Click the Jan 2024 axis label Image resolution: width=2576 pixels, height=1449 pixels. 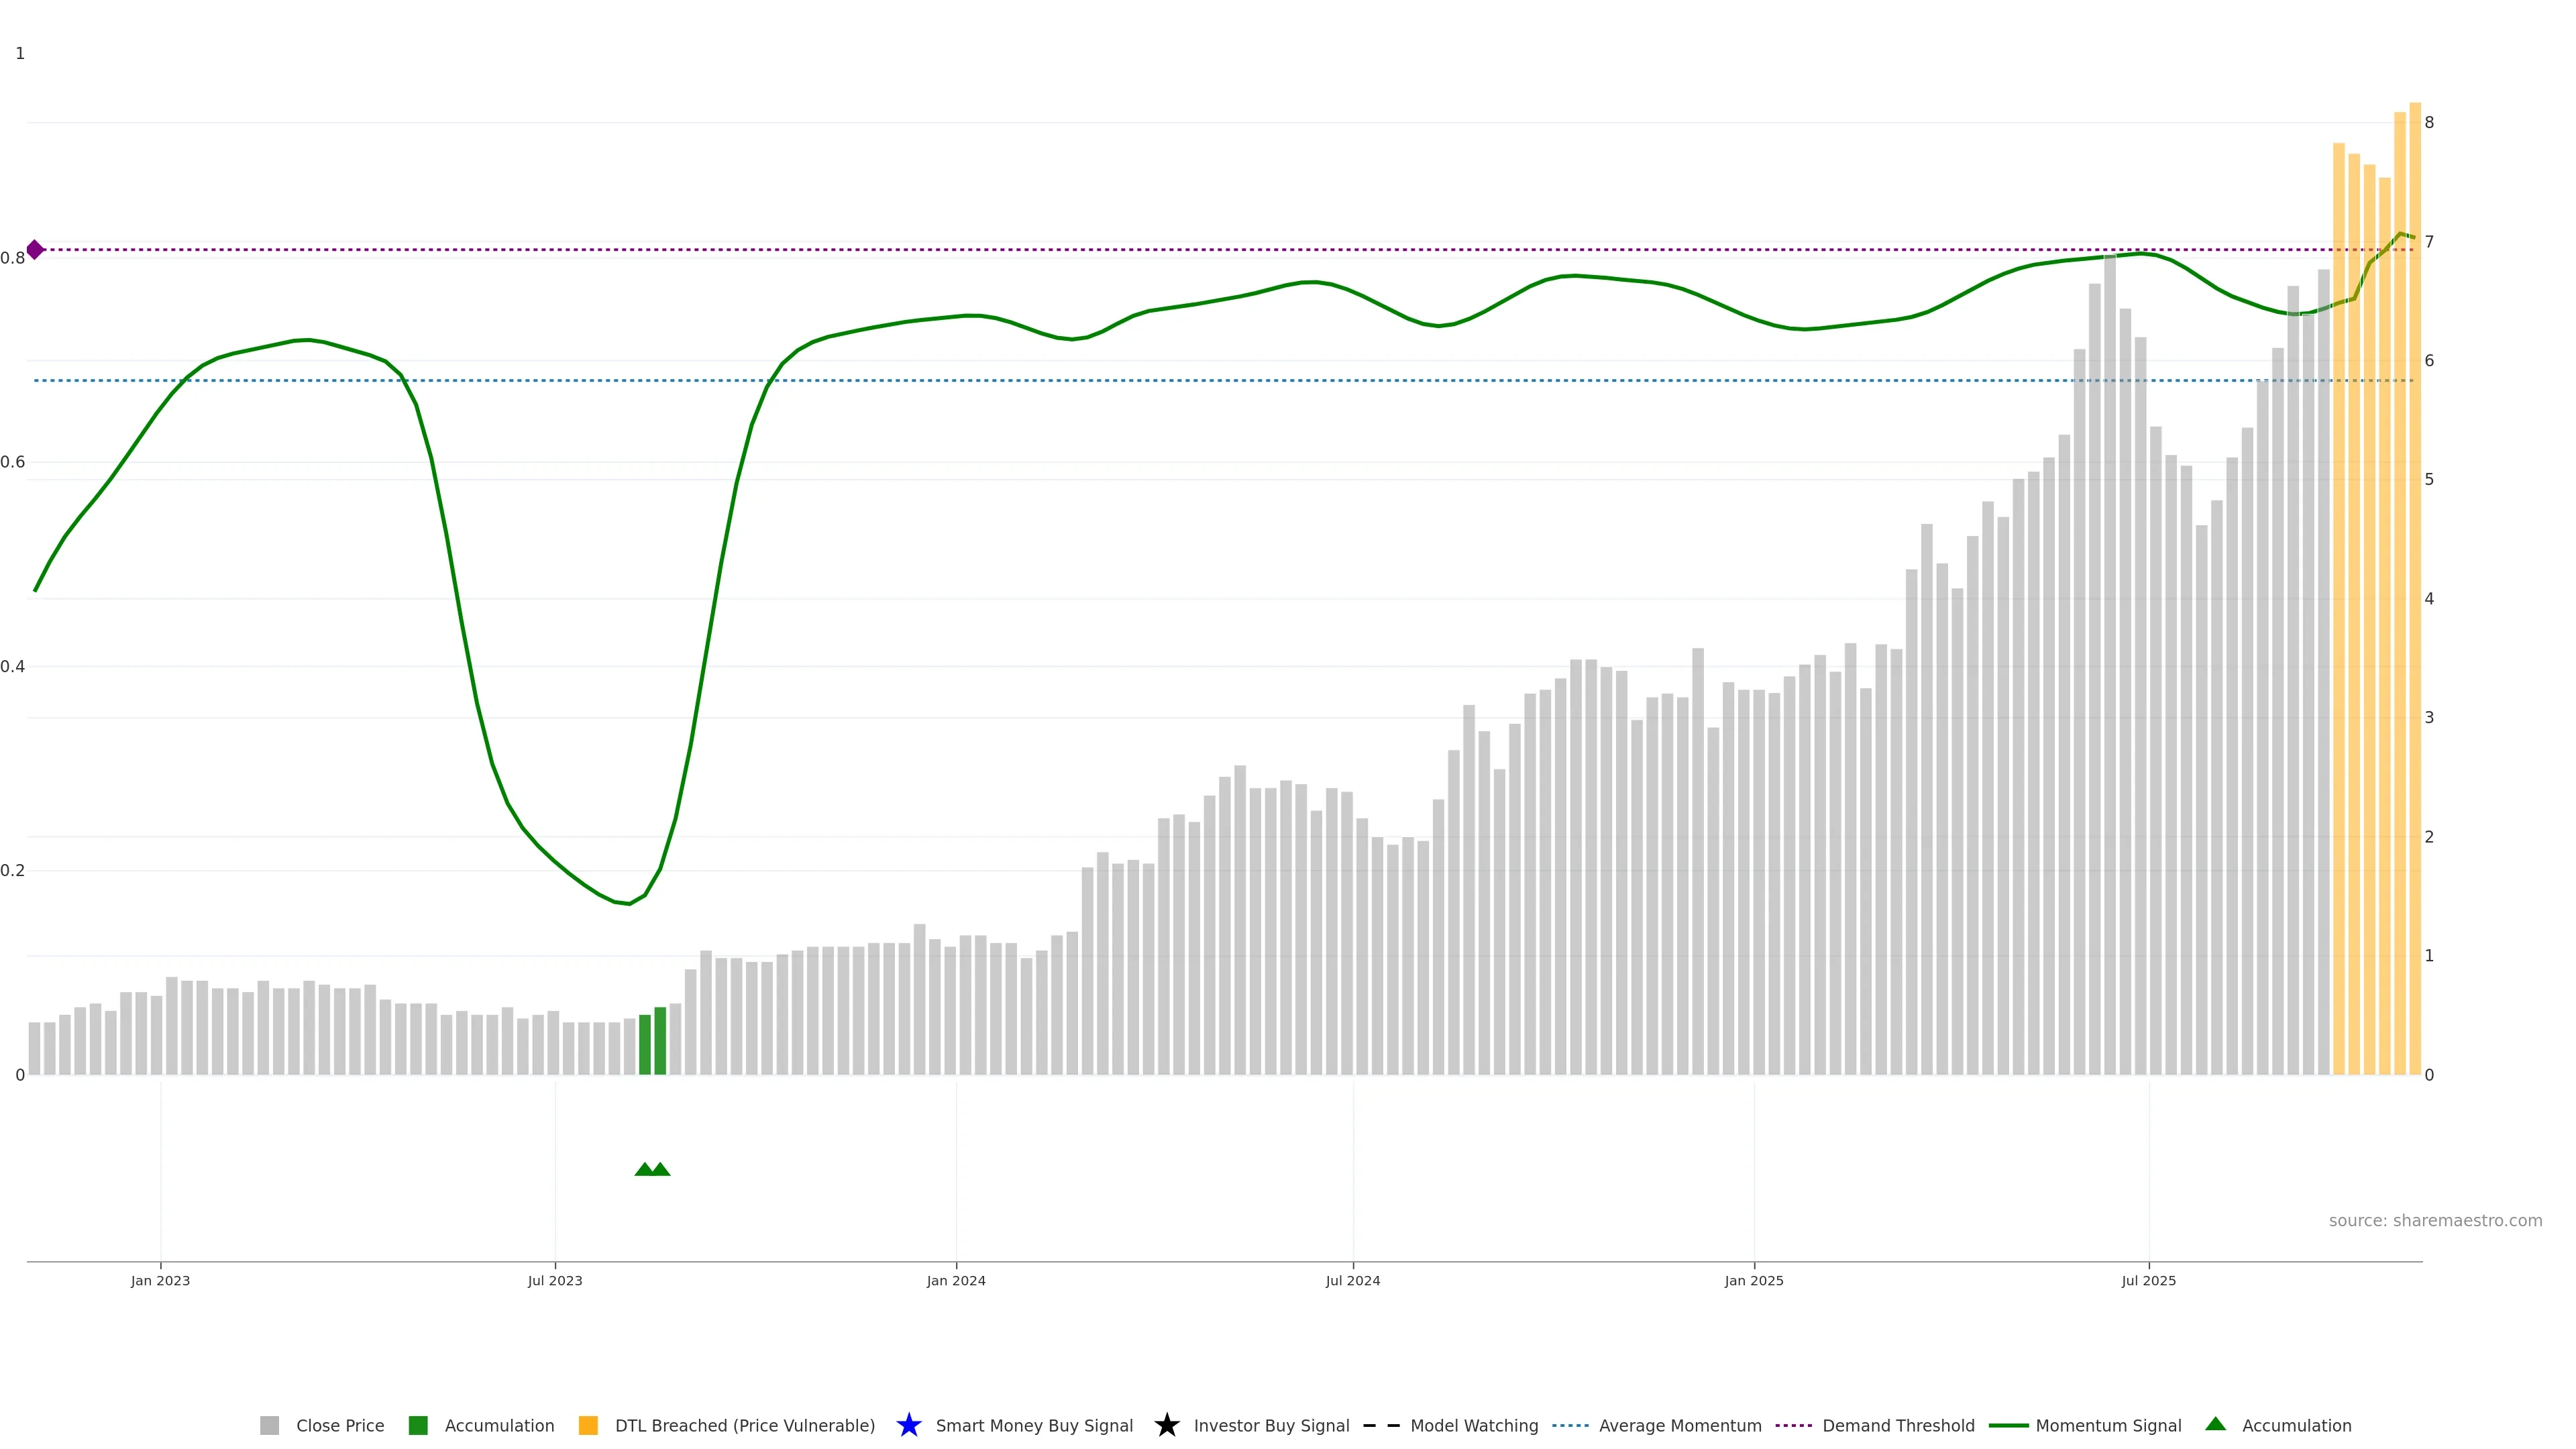955,1280
